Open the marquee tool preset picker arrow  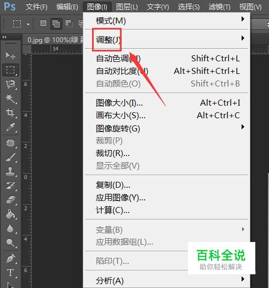tap(28, 24)
